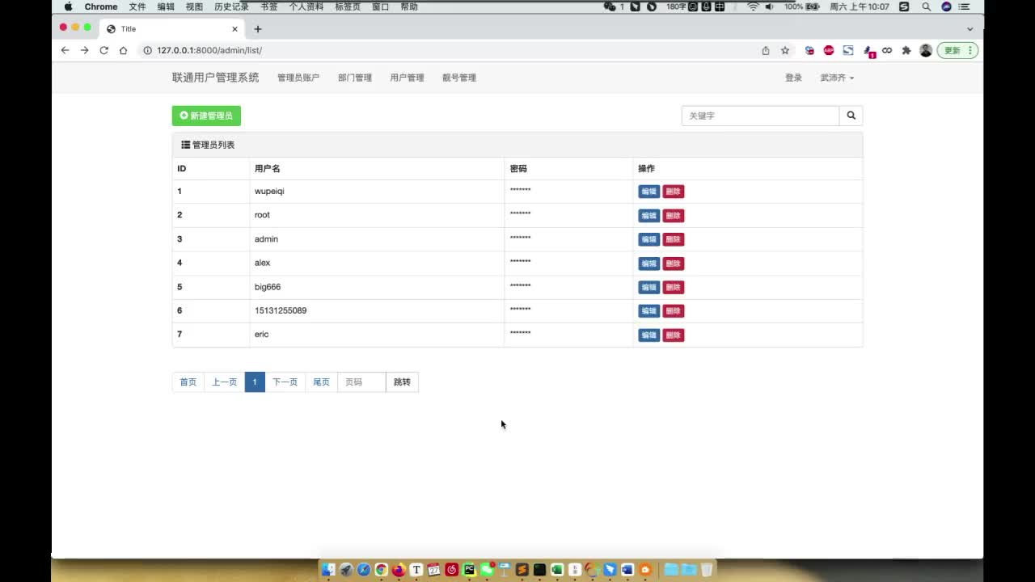Go to 靓号管理 in the navbar

[x=459, y=78]
